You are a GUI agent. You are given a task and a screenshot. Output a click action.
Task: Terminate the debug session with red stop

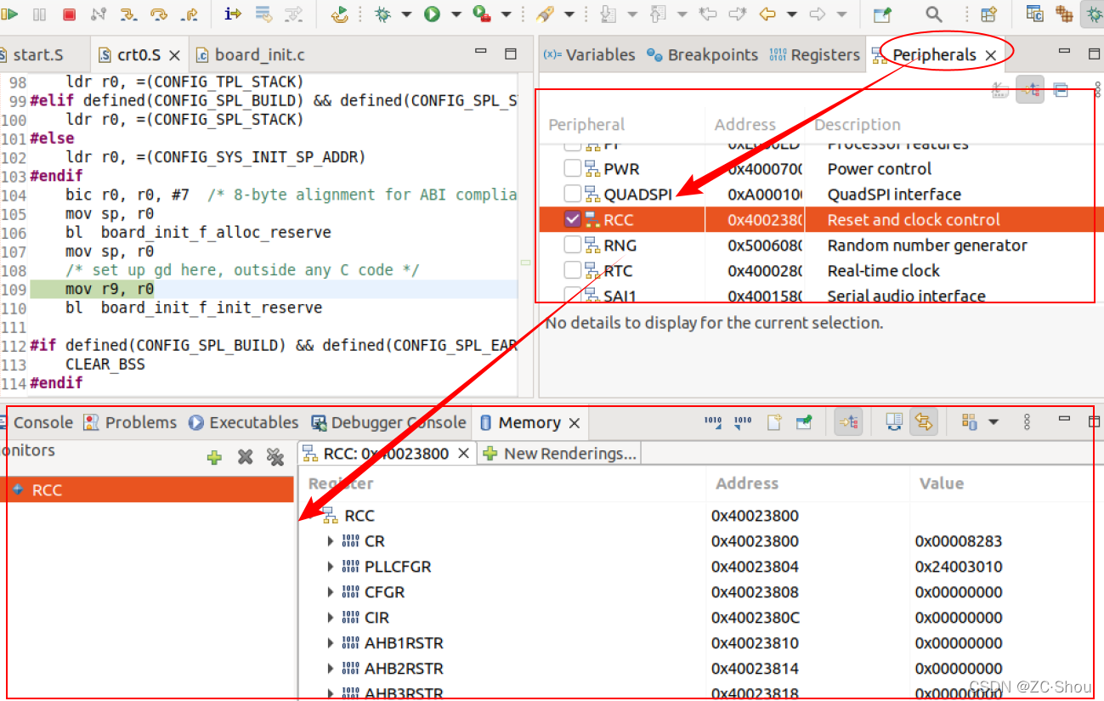(70, 14)
